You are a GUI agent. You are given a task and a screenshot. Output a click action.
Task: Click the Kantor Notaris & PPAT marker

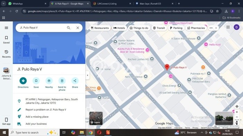pyautogui.click(x=115, y=41)
